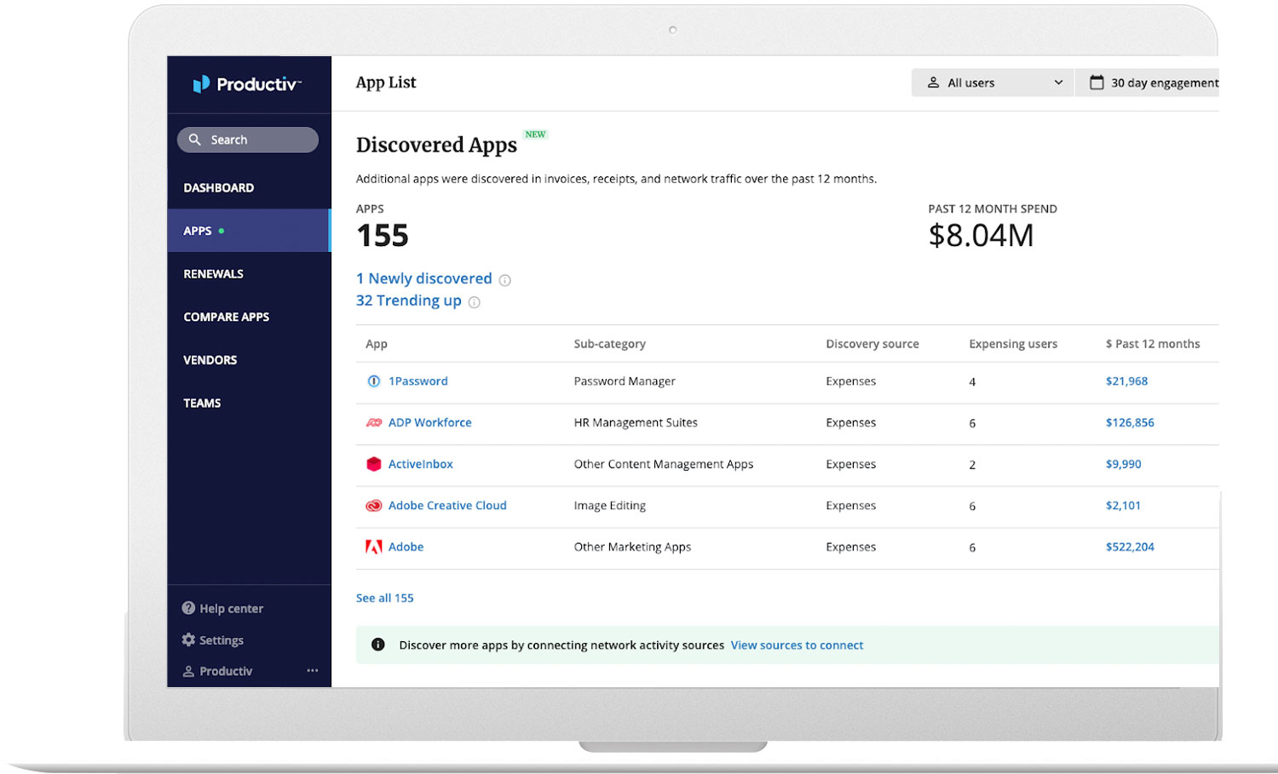Click View sources to connect link
The height and width of the screenshot is (774, 1278).
pos(797,645)
